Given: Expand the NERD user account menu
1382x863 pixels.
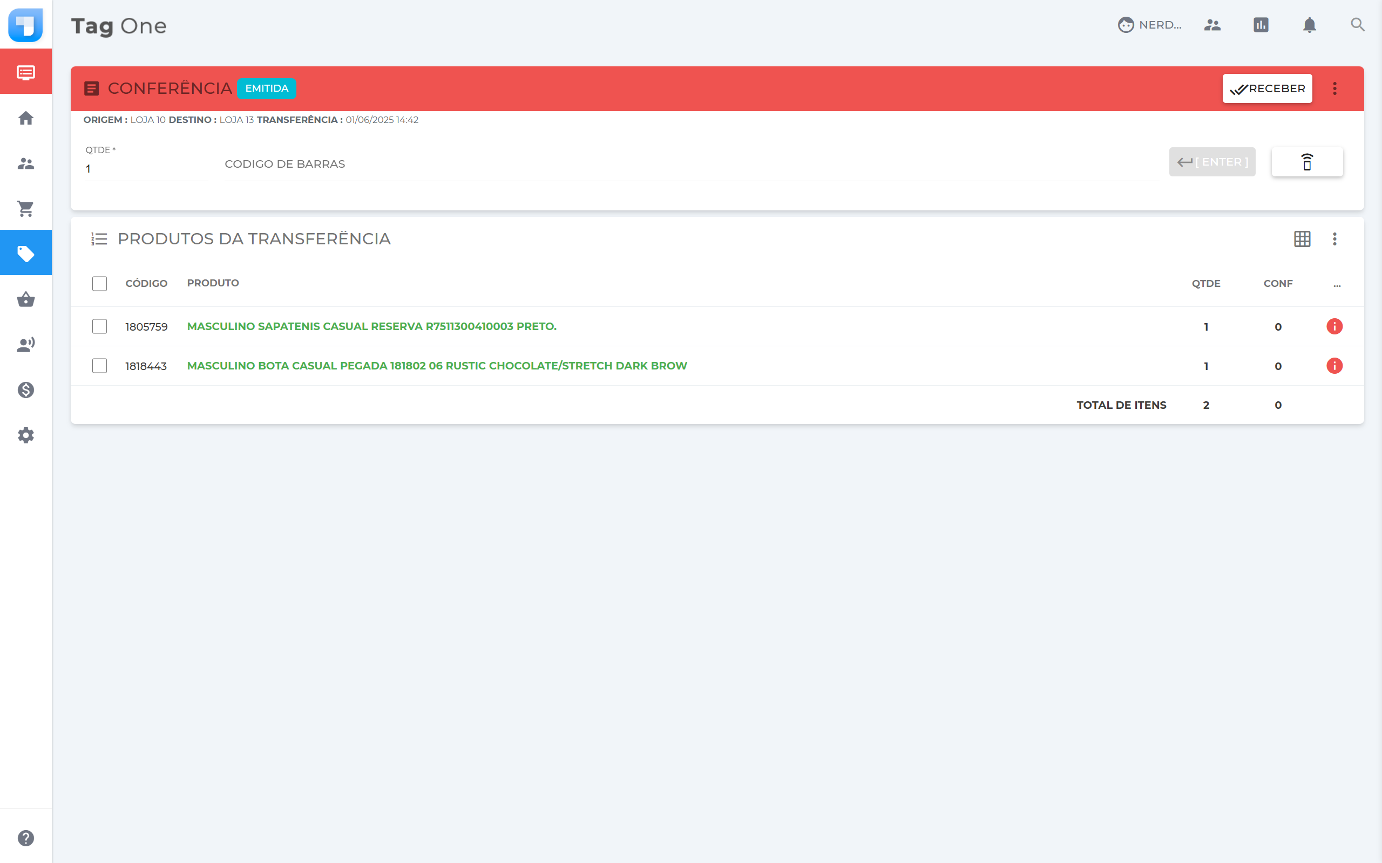Looking at the screenshot, I should click(1149, 25).
